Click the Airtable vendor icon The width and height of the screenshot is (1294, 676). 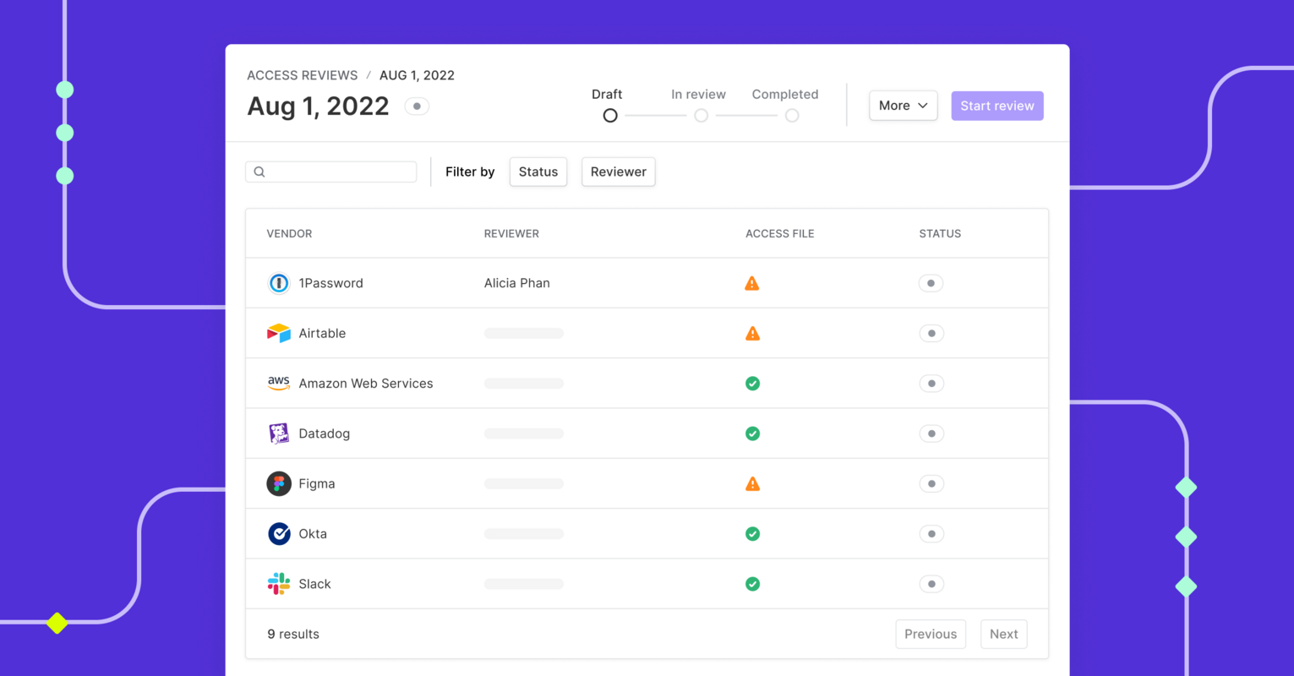click(279, 333)
